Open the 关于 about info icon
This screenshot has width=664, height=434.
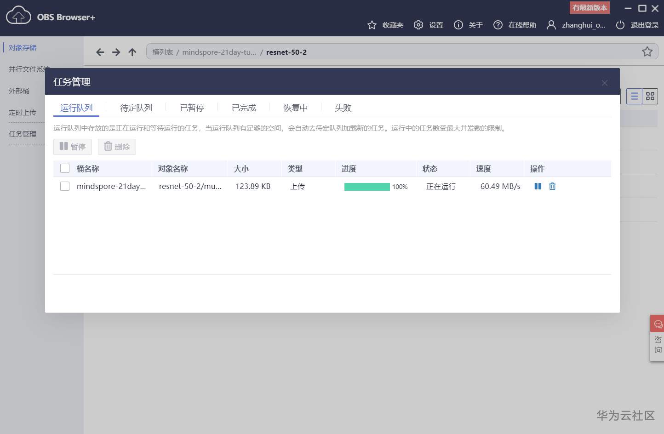point(458,25)
